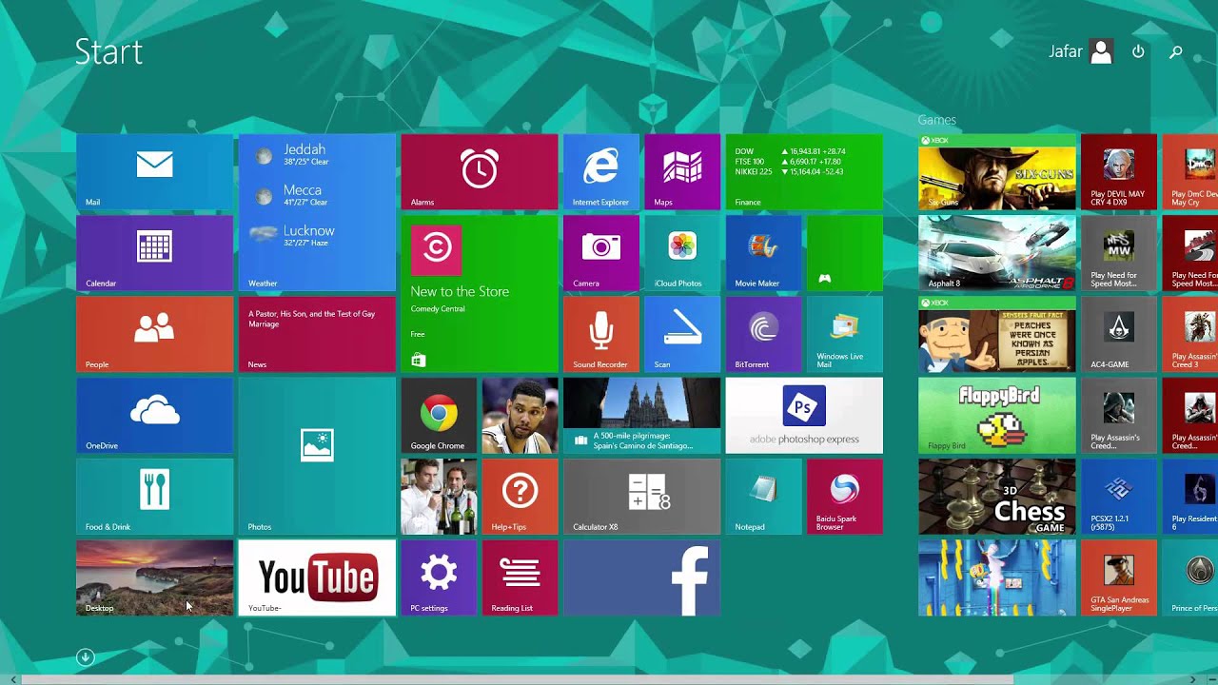
Task: Launch PCSX2 1.2.1 tile
Action: (1119, 497)
